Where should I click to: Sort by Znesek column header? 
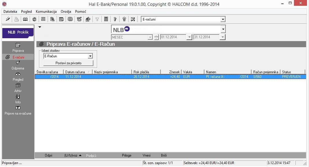(x=171, y=72)
